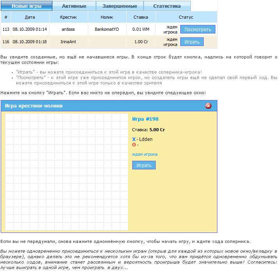279x271 pixels.
Task: Switch to the Завершенные tab
Action: 120,6
